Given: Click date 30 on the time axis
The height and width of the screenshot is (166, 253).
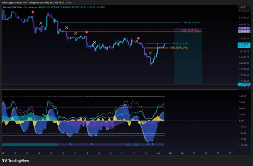Looking at the screenshot, I should pyautogui.click(x=230, y=153).
